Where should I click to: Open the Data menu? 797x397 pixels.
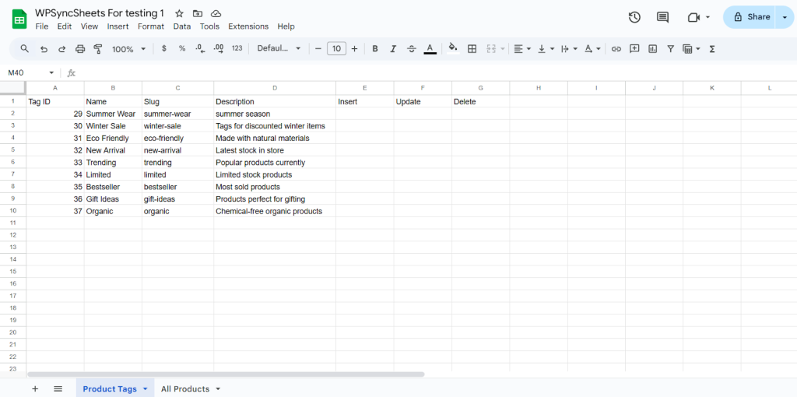[182, 26]
